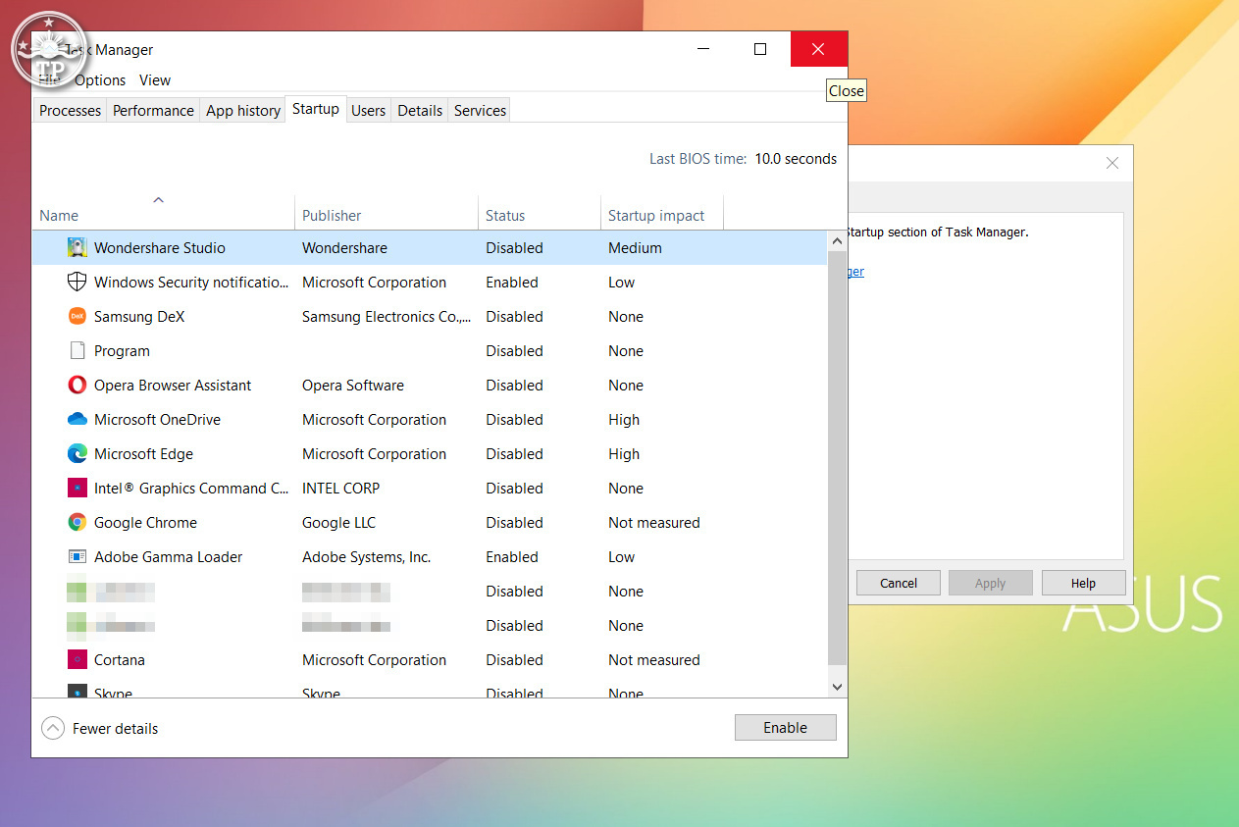Click the Samsung DeX icon
1239x827 pixels.
point(77,316)
